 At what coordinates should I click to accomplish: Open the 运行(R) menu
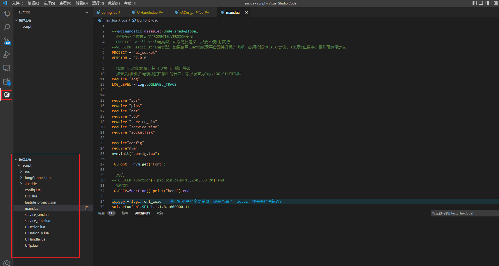[x=98, y=3]
